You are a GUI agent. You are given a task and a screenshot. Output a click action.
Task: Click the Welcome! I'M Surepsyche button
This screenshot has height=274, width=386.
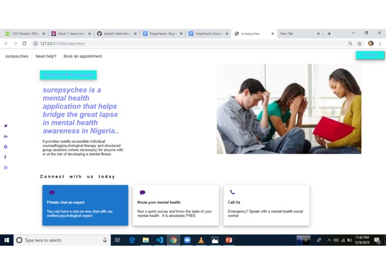(68, 75)
